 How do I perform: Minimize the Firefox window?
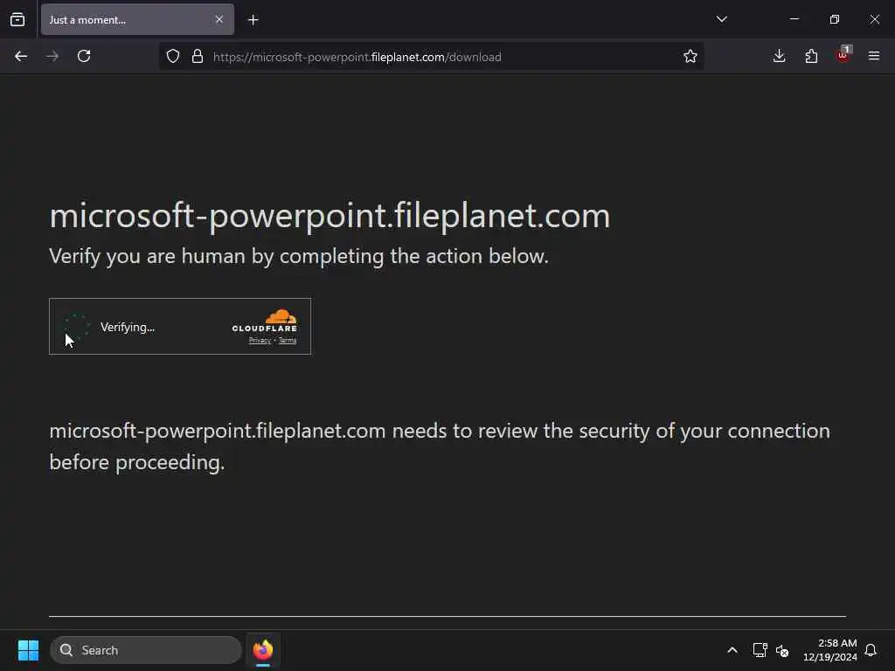pos(794,19)
